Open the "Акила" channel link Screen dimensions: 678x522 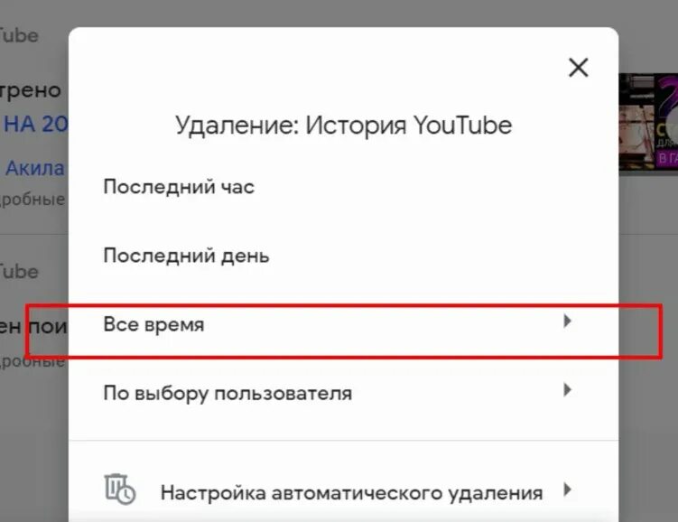(x=35, y=168)
